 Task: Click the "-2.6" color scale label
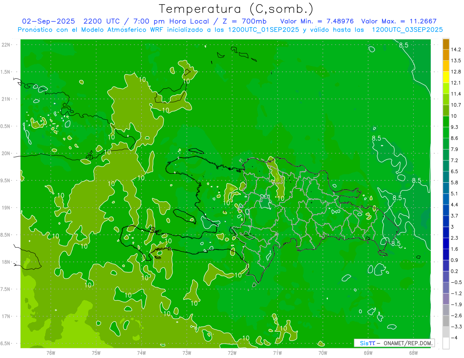[x=456, y=316]
